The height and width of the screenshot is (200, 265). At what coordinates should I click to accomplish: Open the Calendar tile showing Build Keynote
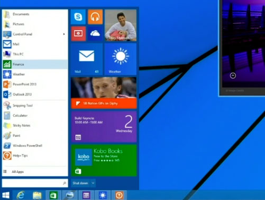[104, 127]
